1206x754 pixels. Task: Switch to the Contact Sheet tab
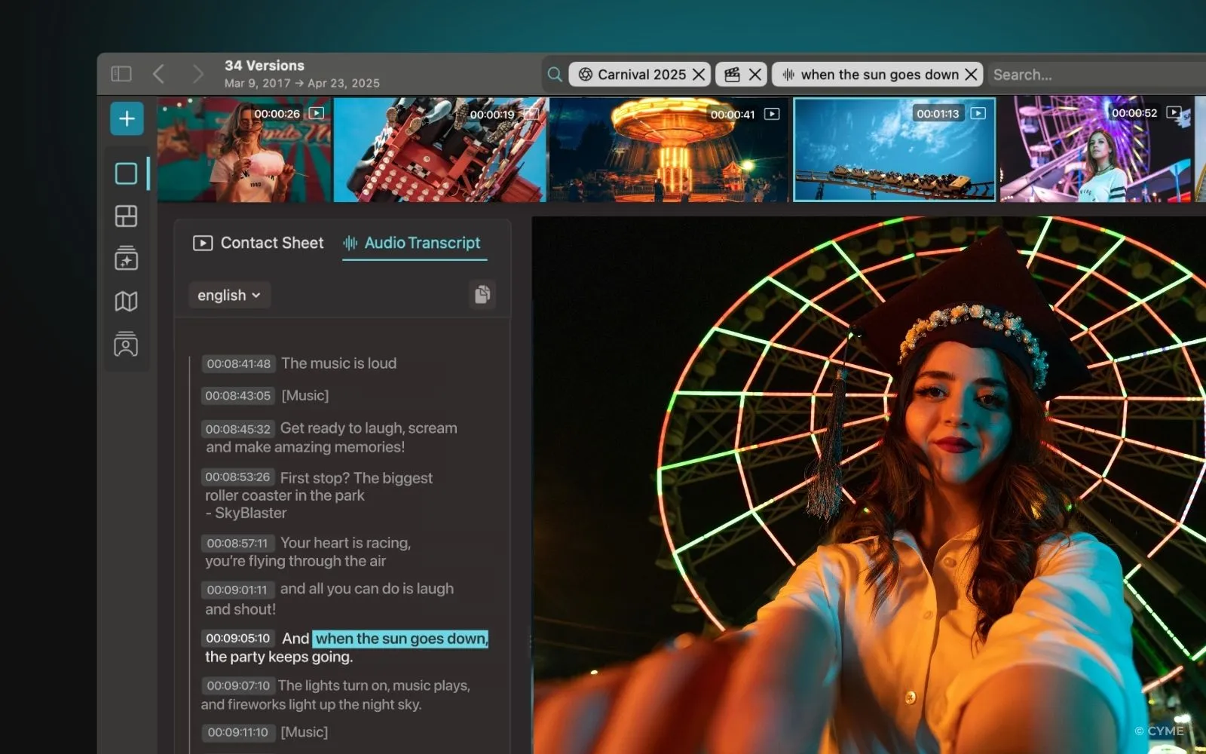258,243
